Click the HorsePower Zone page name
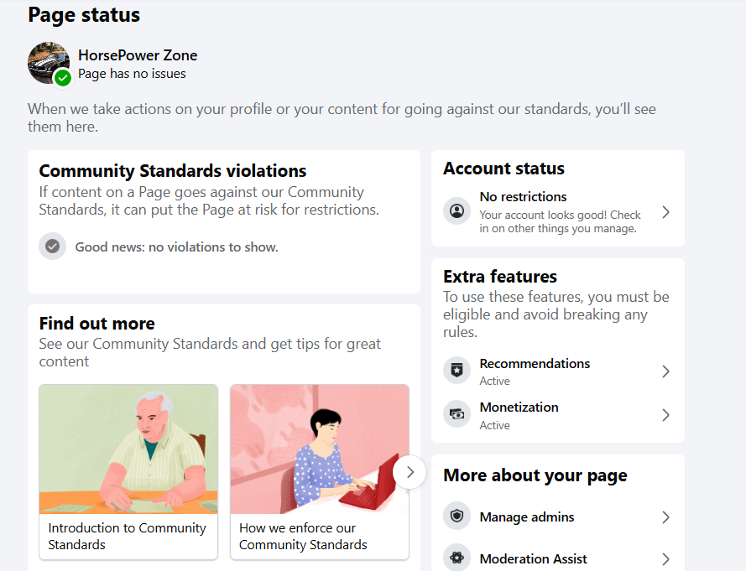 tap(138, 55)
